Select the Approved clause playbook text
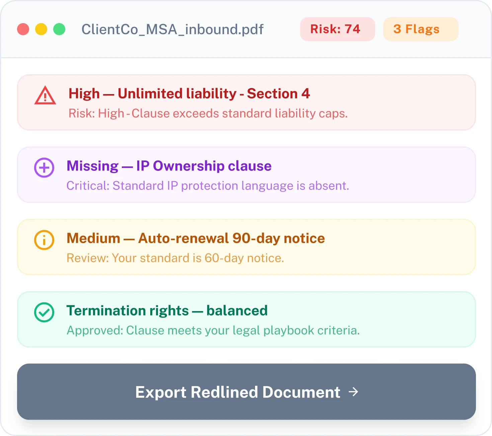This screenshot has width=492, height=436. (213, 330)
